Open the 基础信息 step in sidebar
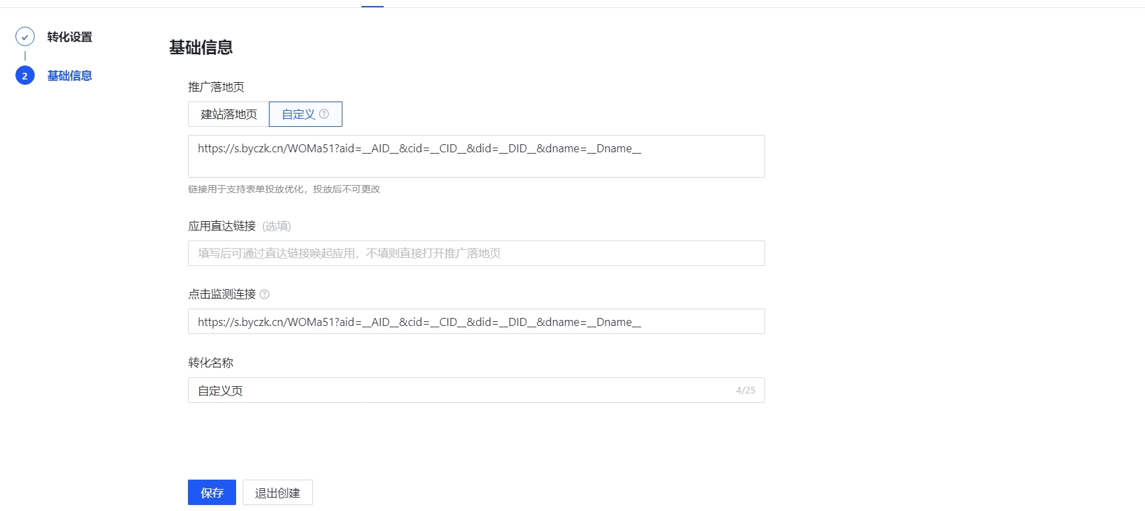Viewport: 1145px width, 511px height. click(70, 75)
